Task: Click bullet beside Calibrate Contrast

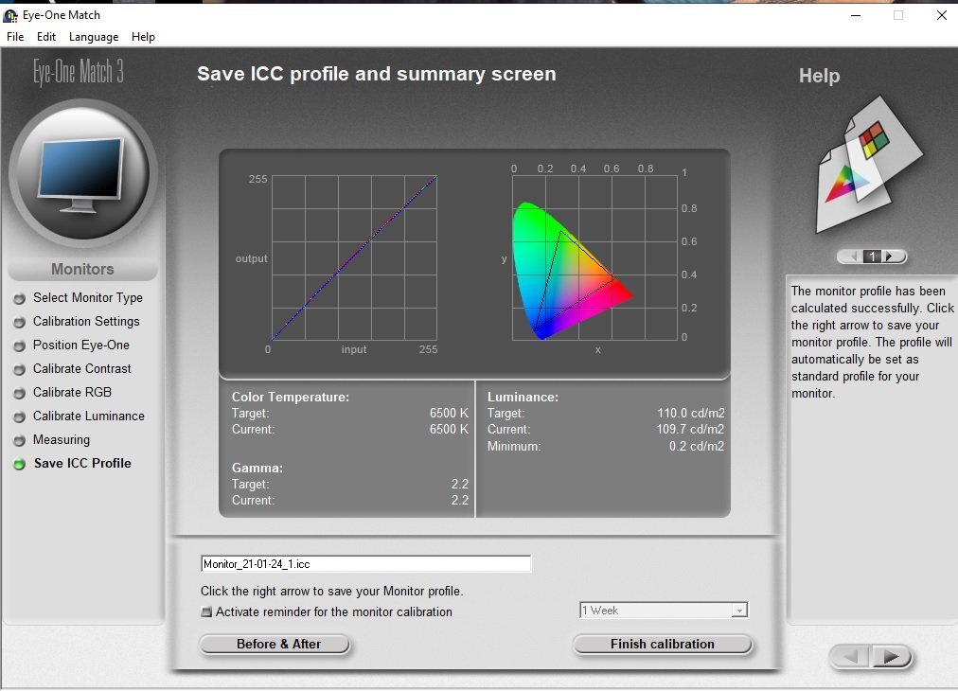Action: click(x=20, y=369)
